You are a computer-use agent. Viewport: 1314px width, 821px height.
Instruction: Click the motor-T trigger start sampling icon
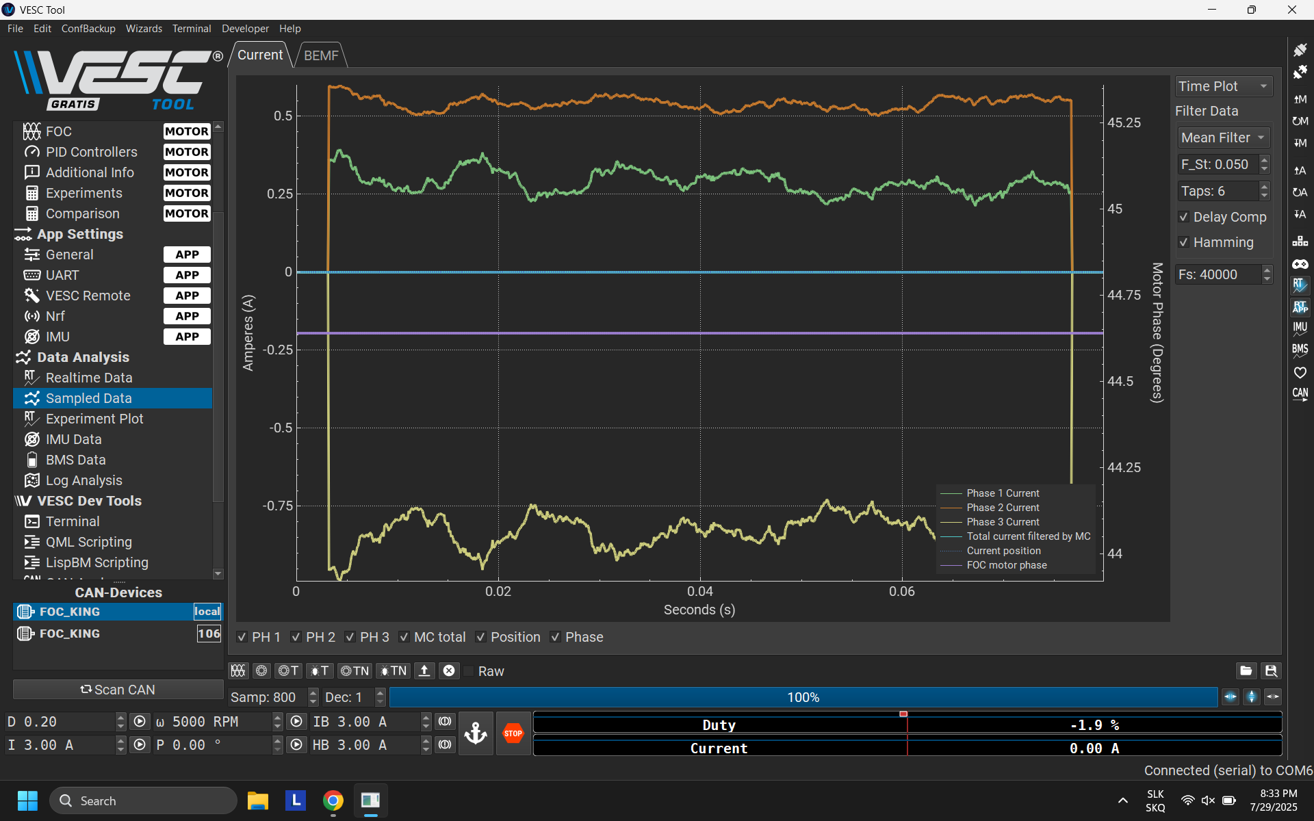tap(289, 670)
